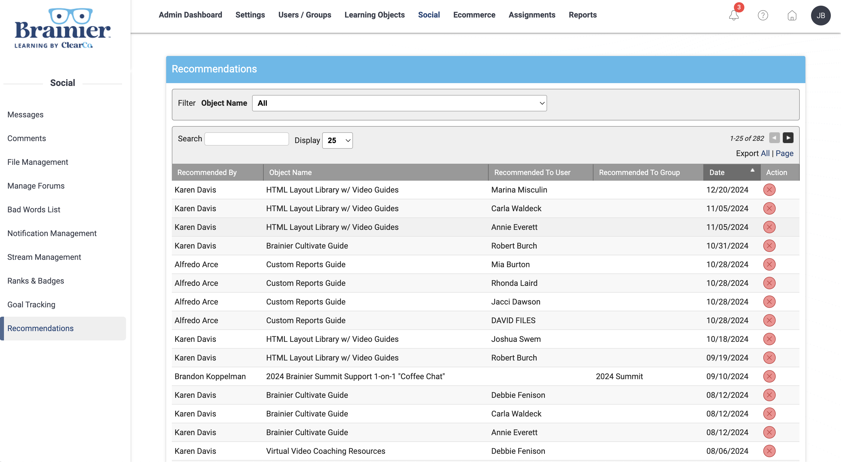Screen dimensions: 841x462
Task: Open the JB user avatar menu
Action: pos(820,15)
